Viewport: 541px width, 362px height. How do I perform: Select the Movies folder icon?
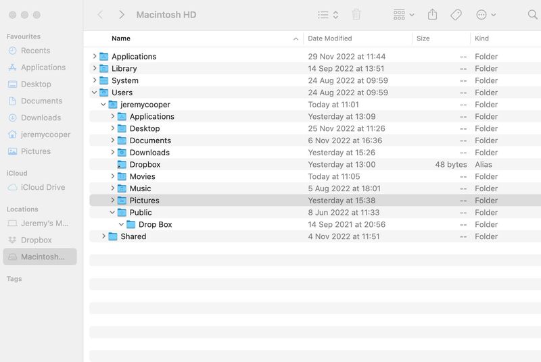pos(122,177)
